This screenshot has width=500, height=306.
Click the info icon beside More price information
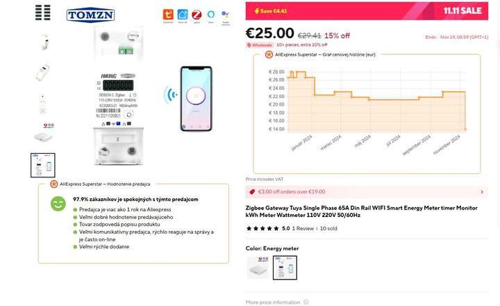tap(306, 302)
